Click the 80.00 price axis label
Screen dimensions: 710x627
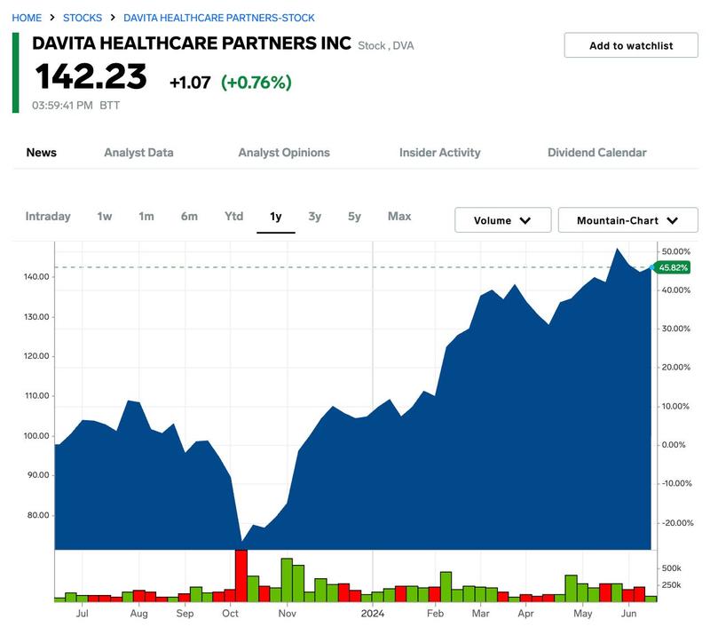(x=38, y=515)
